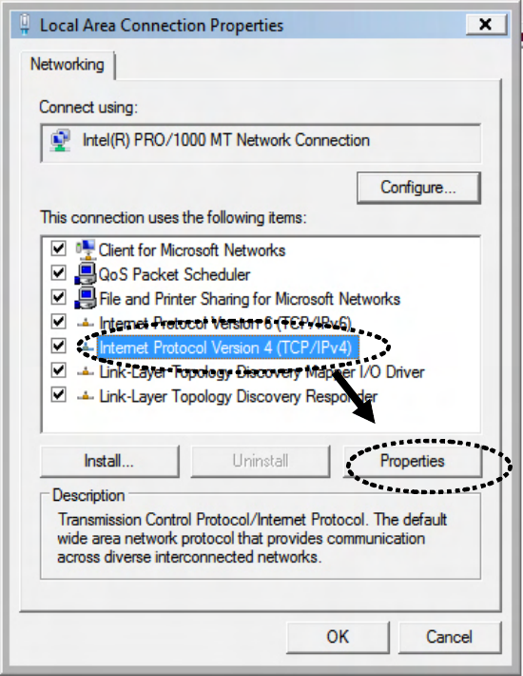Click the File and Printer Sharing icon
The width and height of the screenshot is (523, 676).
(86, 298)
